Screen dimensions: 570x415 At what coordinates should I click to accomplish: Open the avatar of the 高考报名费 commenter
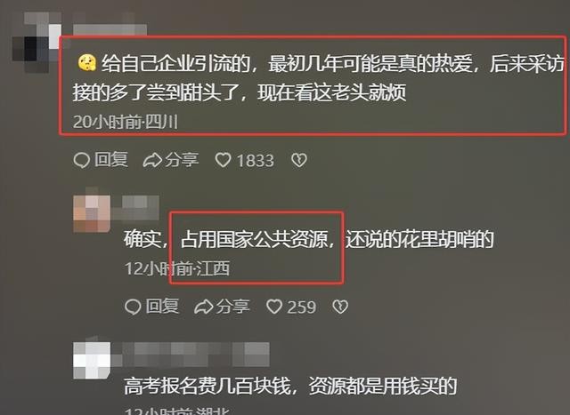point(92,360)
